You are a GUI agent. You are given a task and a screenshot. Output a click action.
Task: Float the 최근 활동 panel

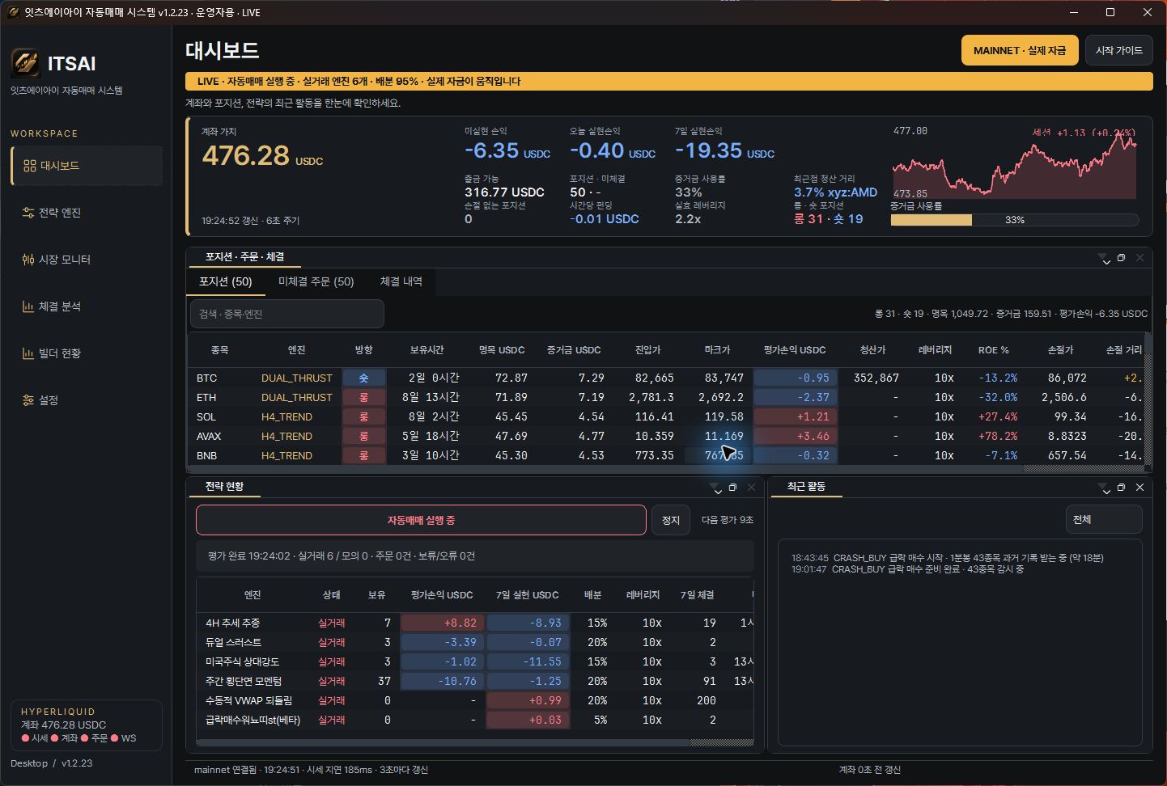tap(1121, 488)
